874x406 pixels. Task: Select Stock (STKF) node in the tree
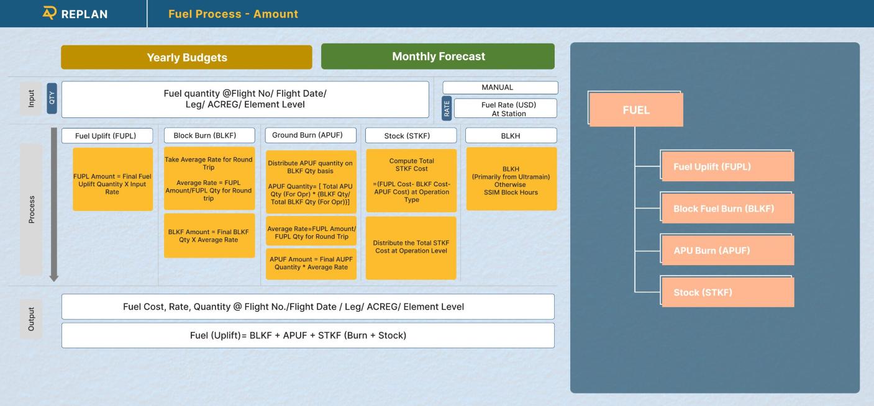pos(725,292)
